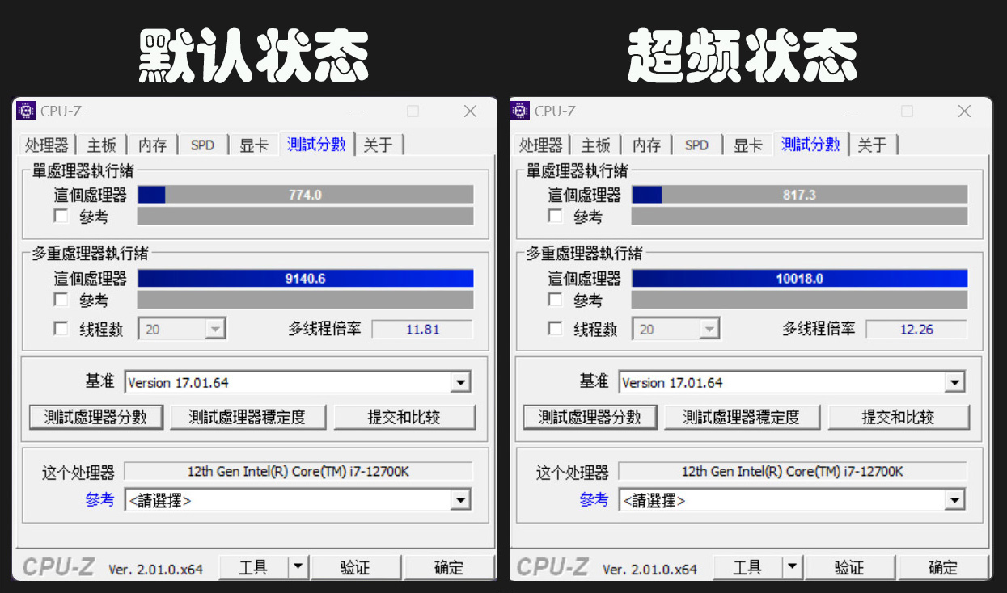Click 測試處理器分數 button in right window

(590, 417)
